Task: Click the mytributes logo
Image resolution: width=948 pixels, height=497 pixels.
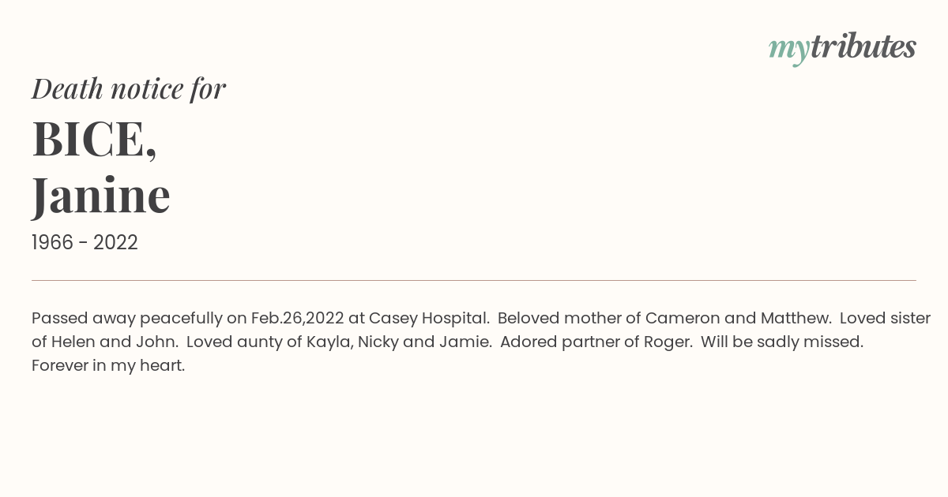Action: (842, 47)
